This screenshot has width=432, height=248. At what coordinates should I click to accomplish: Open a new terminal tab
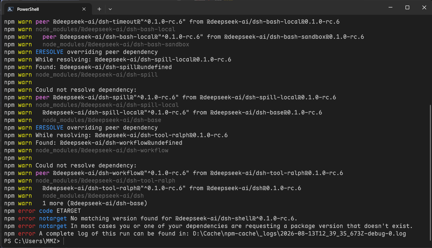tap(99, 9)
